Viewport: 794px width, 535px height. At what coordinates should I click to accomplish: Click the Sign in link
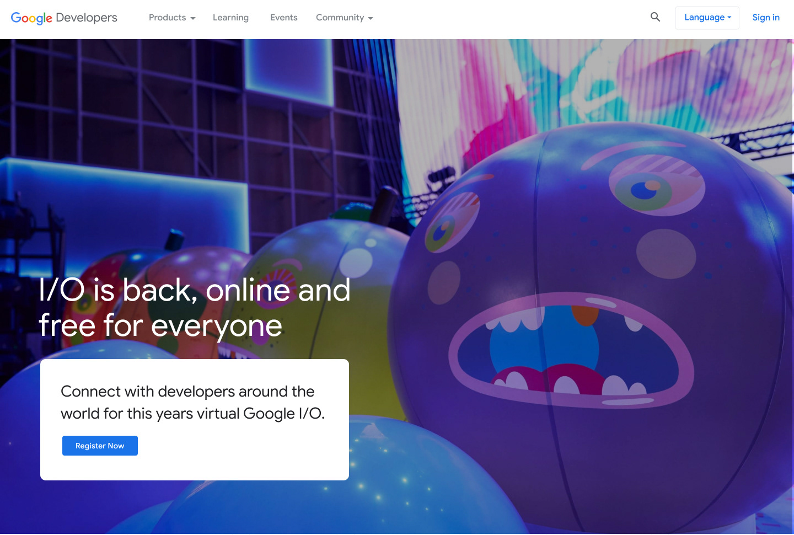coord(766,18)
